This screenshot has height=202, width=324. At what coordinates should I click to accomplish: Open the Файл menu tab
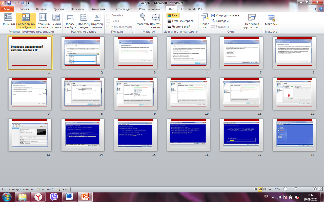click(x=7, y=9)
